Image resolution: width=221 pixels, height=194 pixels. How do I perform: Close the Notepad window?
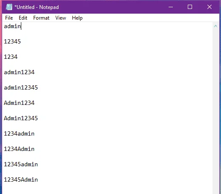click(210, 7)
